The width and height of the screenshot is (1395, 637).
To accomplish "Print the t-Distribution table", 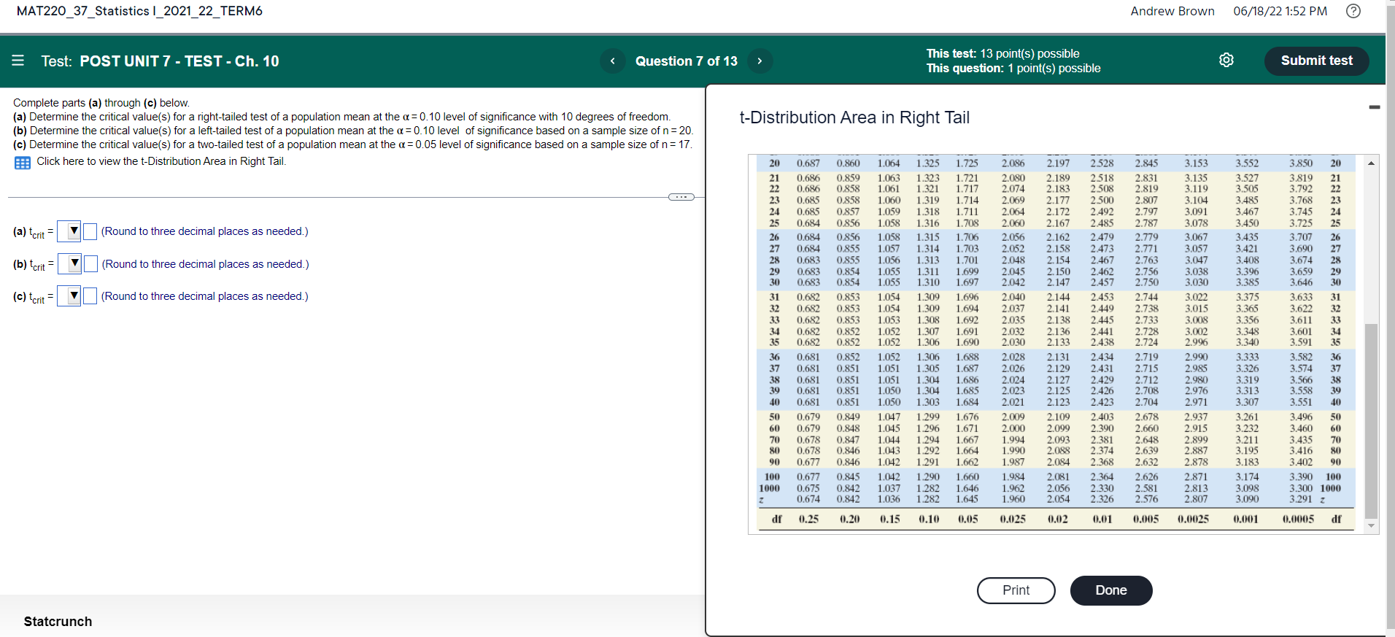I will pyautogui.click(x=1016, y=590).
